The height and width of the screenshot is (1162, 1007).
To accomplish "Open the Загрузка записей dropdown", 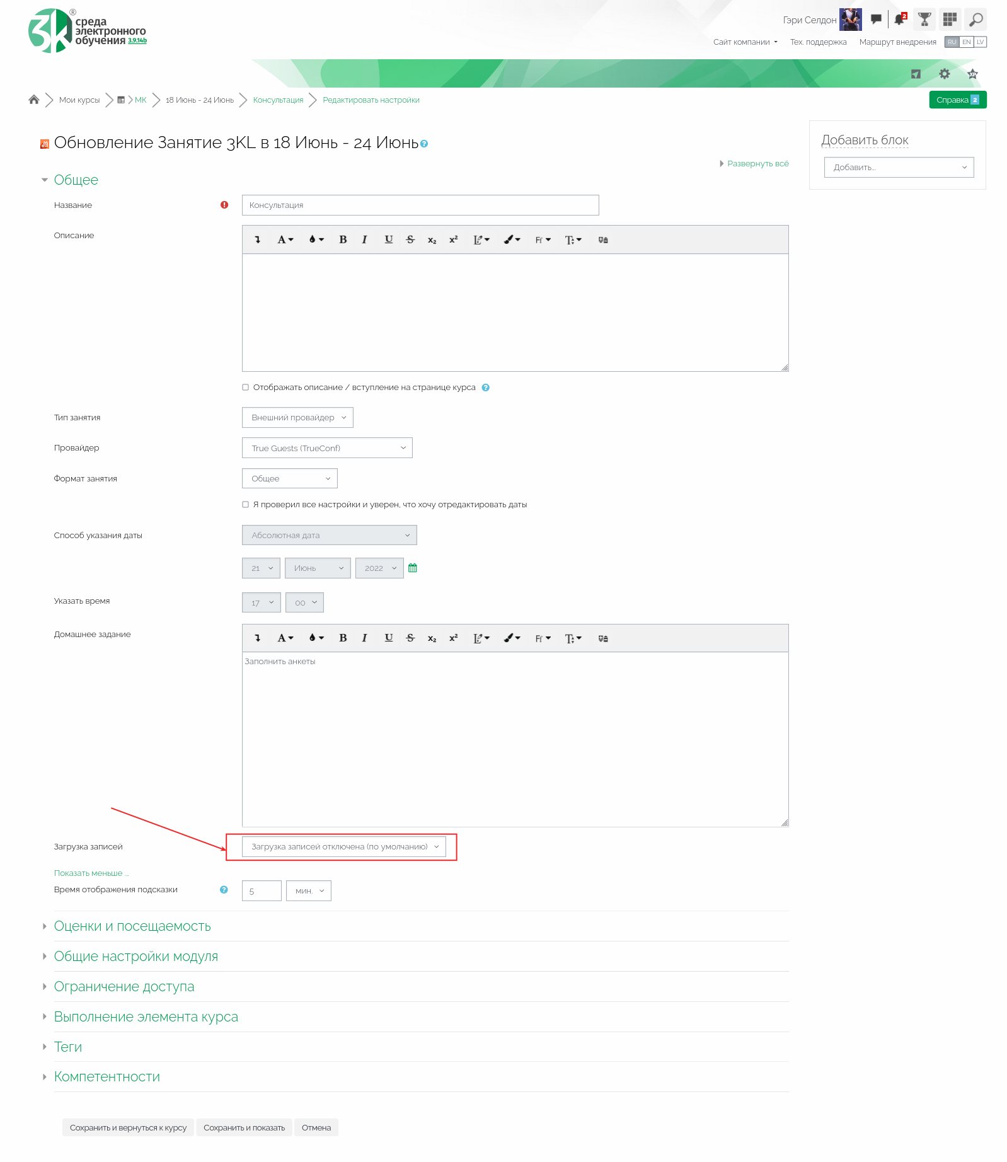I will coord(344,846).
